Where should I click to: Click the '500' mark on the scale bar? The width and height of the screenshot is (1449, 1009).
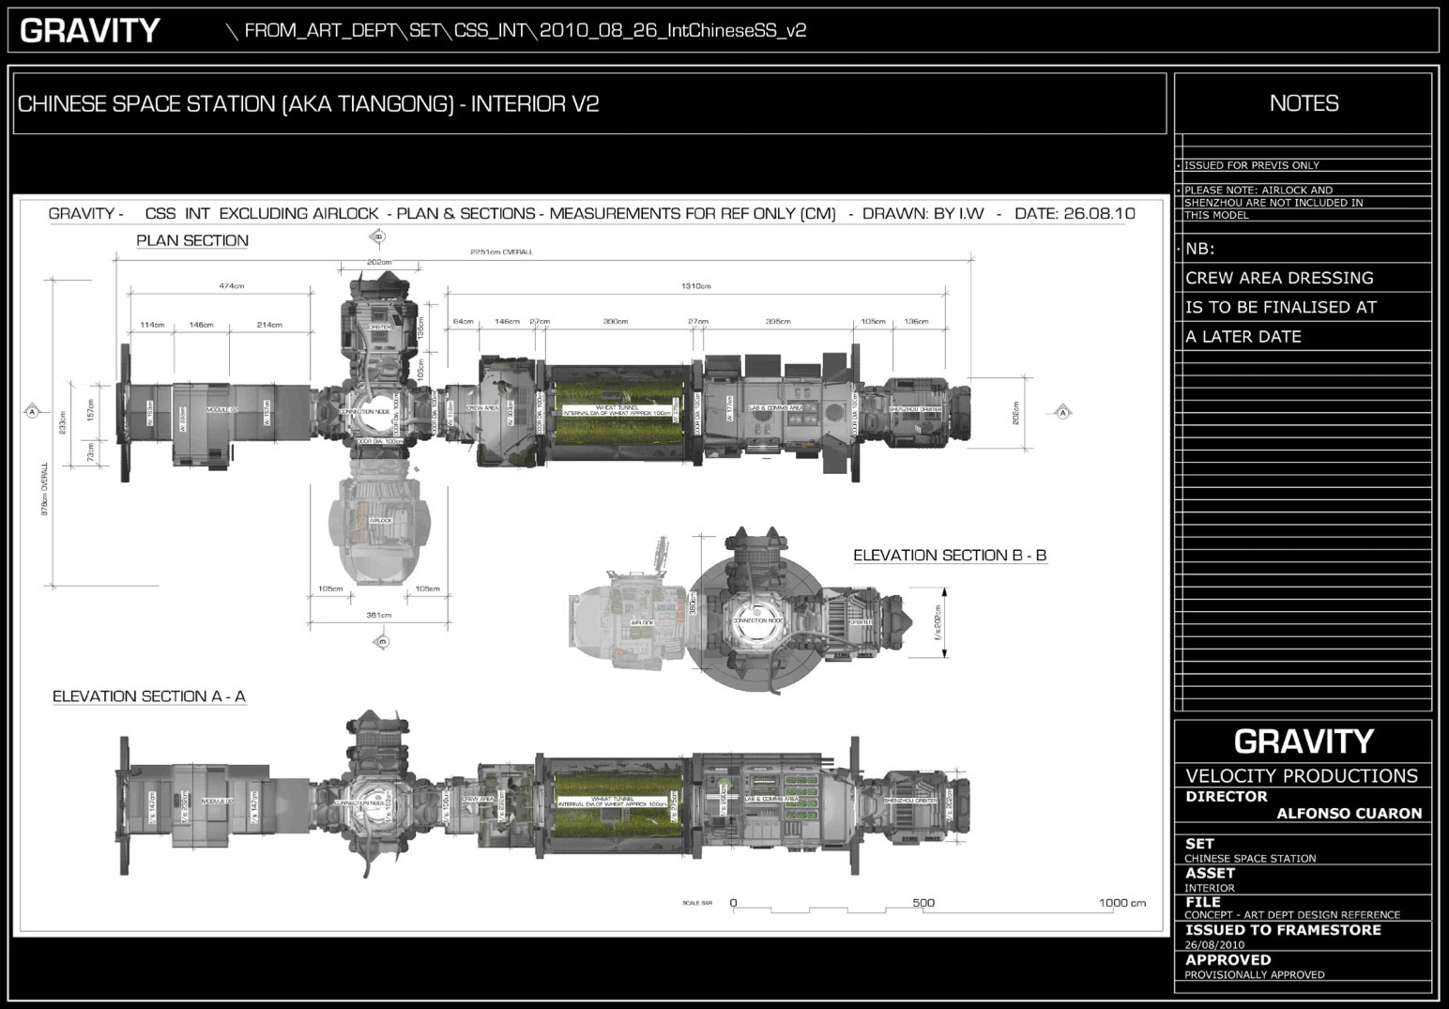923,903
